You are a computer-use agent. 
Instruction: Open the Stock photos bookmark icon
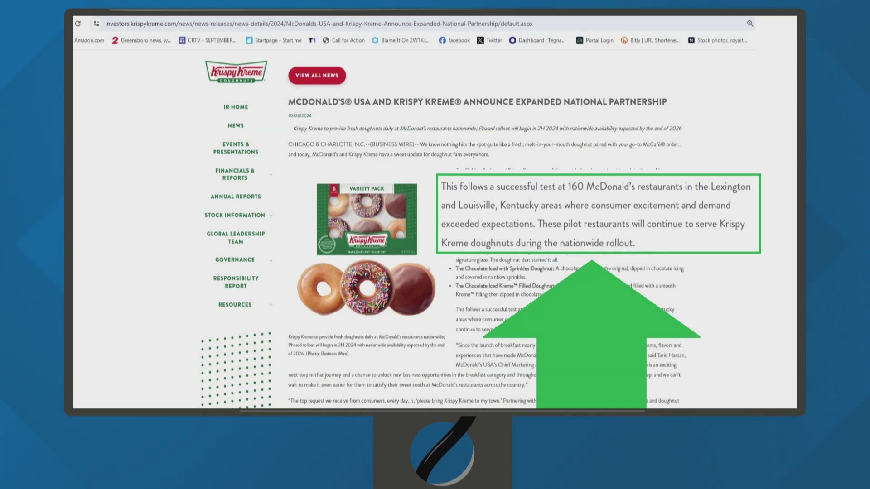[691, 40]
